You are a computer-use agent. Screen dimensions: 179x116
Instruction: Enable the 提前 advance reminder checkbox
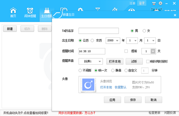coord(126,51)
